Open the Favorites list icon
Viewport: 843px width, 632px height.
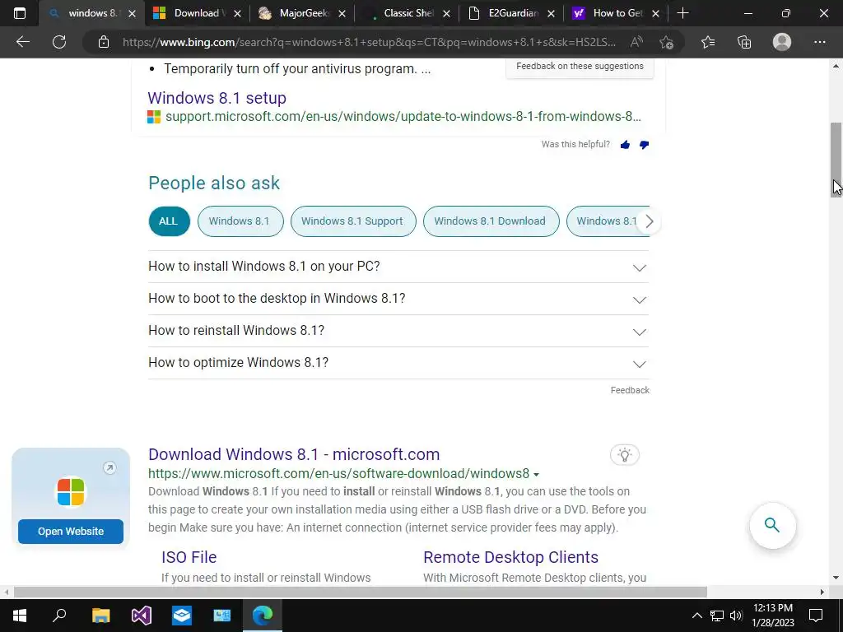tap(708, 42)
